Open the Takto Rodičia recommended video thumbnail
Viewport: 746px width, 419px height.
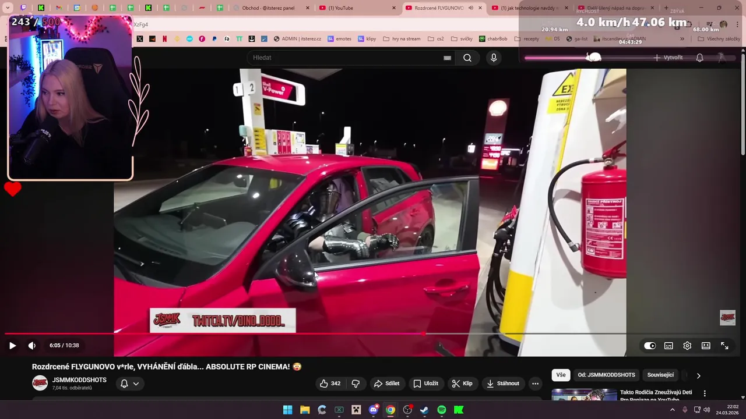[x=584, y=395]
